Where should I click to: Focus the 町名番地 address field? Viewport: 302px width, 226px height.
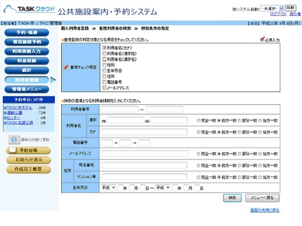(x=145, y=165)
